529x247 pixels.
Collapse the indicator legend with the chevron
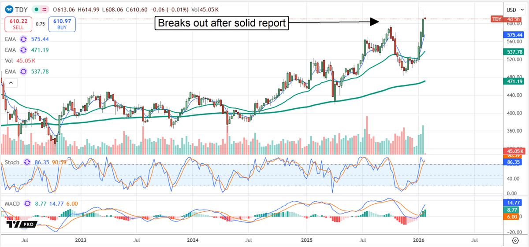[x=11, y=83]
